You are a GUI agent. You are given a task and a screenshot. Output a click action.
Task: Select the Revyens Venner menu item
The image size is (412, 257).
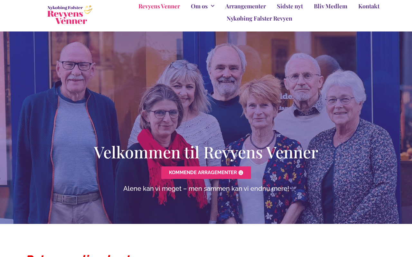pyautogui.click(x=159, y=6)
